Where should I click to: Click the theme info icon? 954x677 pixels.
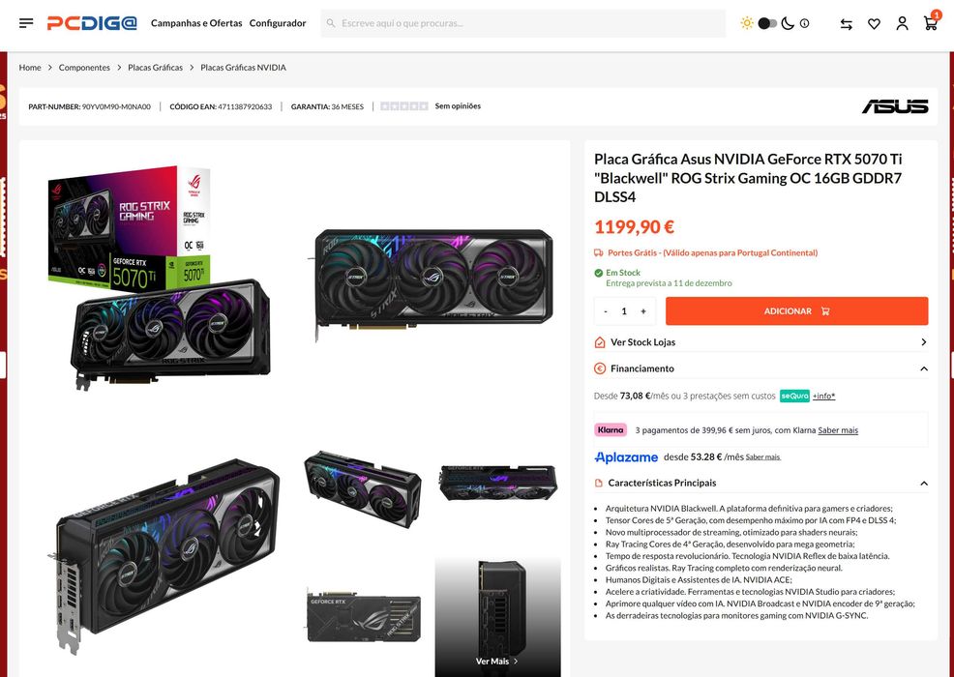[x=804, y=23]
